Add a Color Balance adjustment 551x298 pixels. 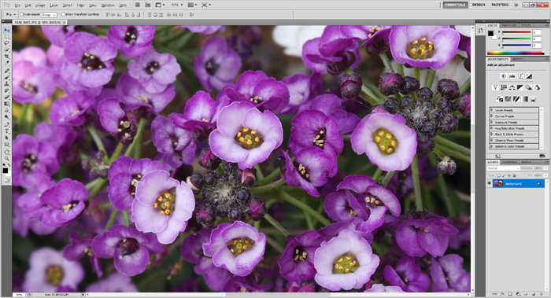click(512, 87)
